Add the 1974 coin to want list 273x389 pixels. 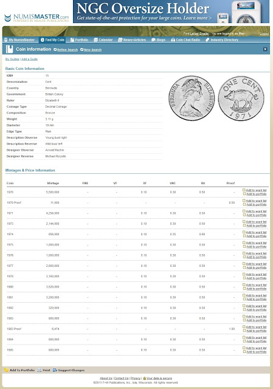click(x=255, y=232)
